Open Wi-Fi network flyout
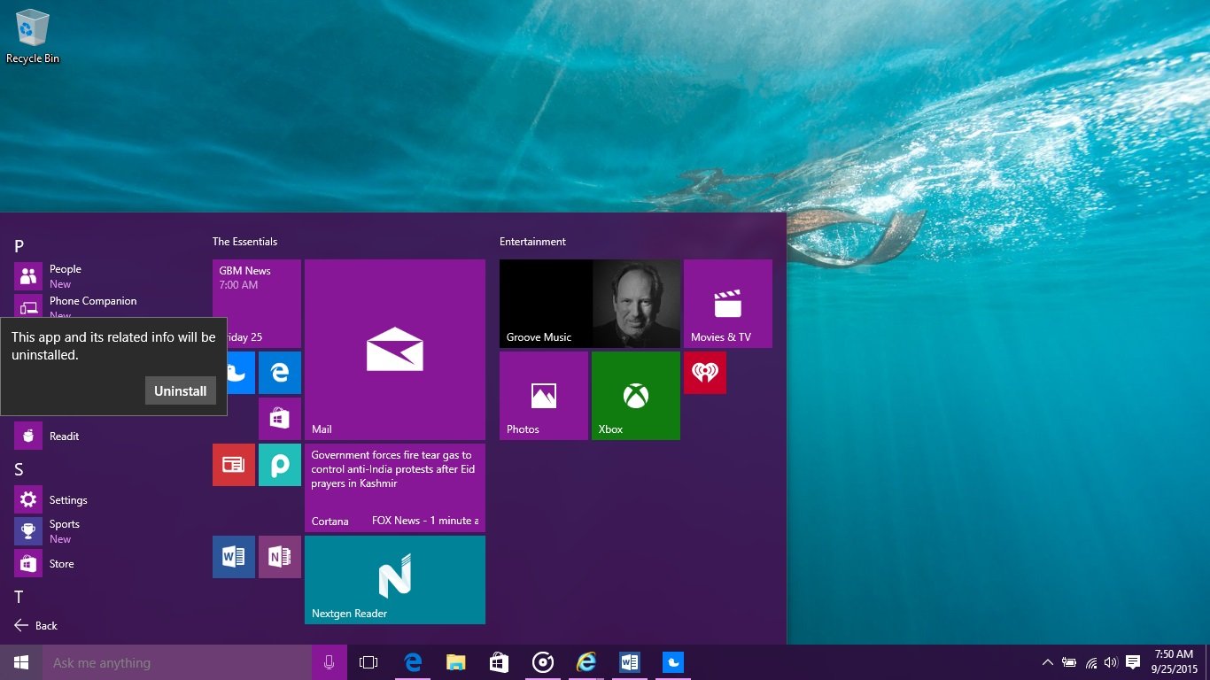This screenshot has width=1210, height=680. [x=1091, y=662]
